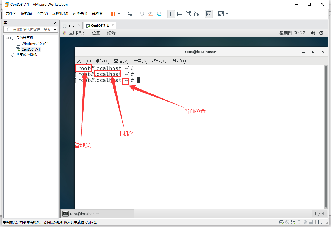This screenshot has width=331, height=227.
Task: Click the clock 星期四 00:22
Action: (x=292, y=33)
